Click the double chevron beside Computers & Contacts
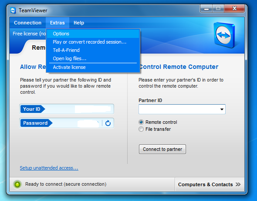The width and height of the screenshot is (257, 201). point(238,184)
